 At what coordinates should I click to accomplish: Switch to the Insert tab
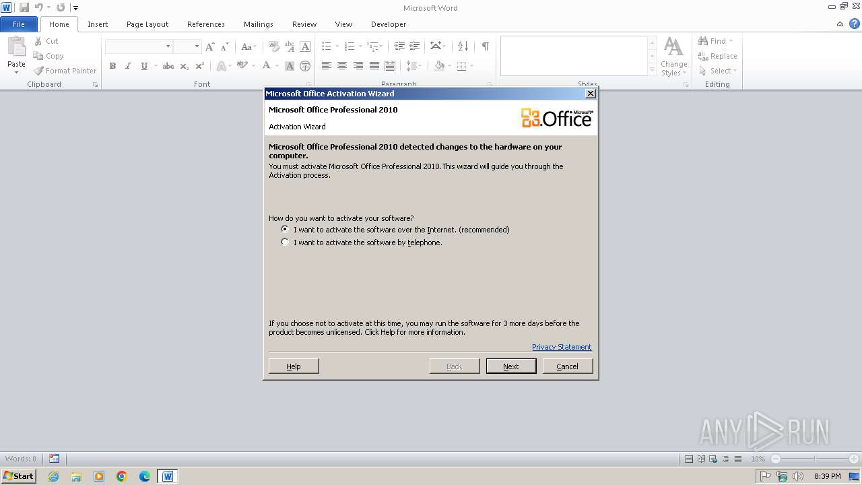point(98,24)
